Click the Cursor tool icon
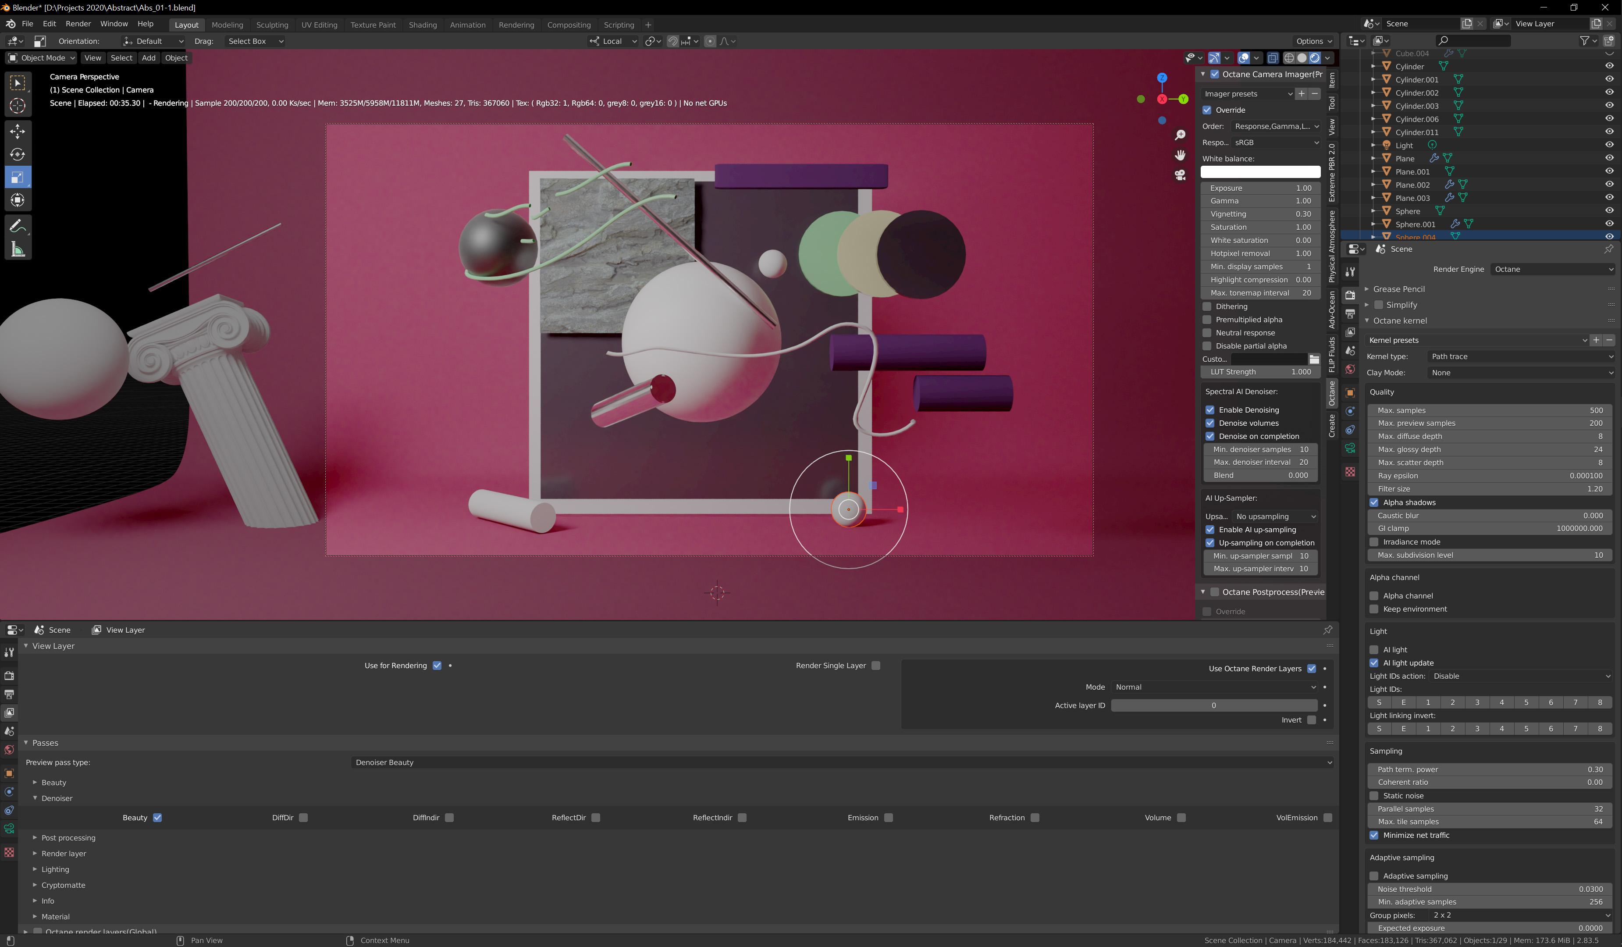The width and height of the screenshot is (1622, 947). (18, 106)
